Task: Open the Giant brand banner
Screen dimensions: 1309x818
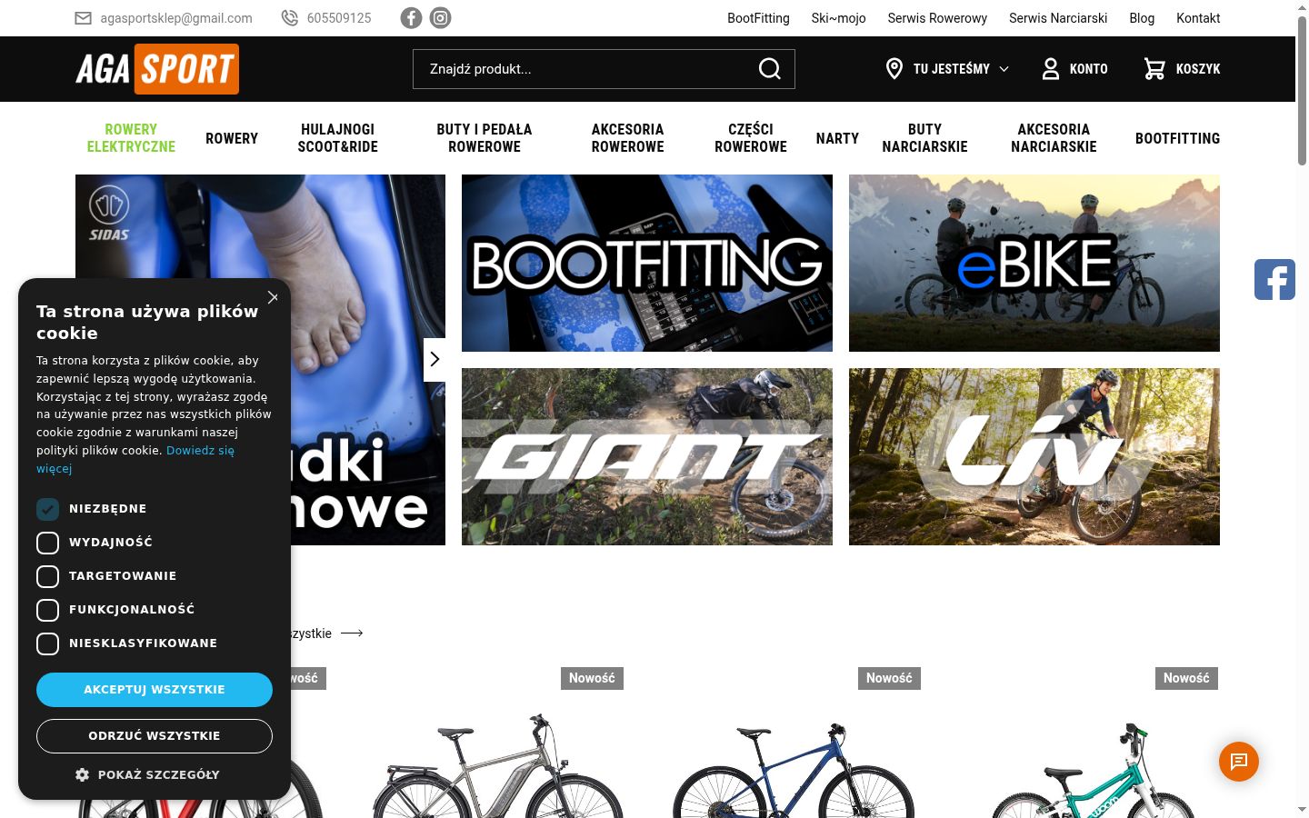Action: 647,456
